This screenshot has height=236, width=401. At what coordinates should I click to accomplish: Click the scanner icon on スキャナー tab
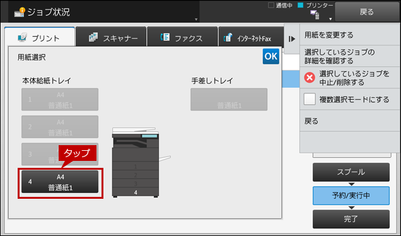93,37
